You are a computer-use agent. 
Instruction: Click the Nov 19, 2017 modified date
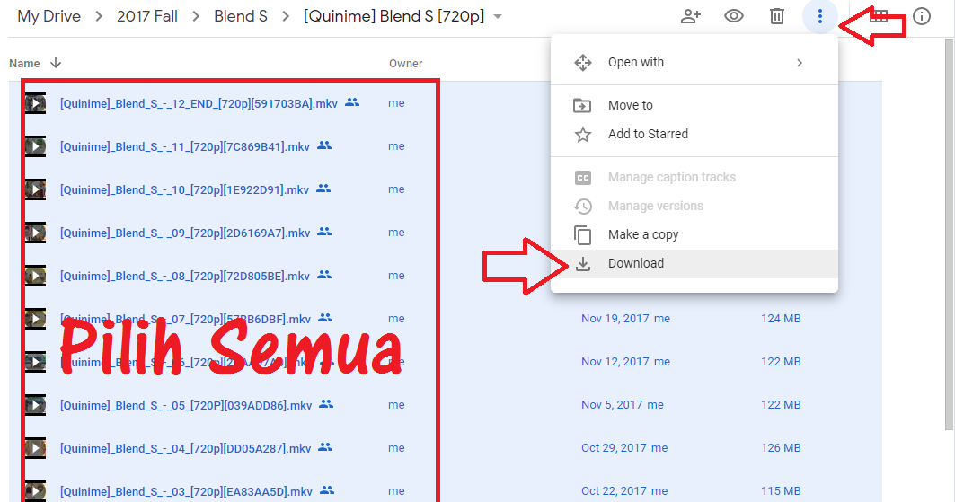(615, 318)
